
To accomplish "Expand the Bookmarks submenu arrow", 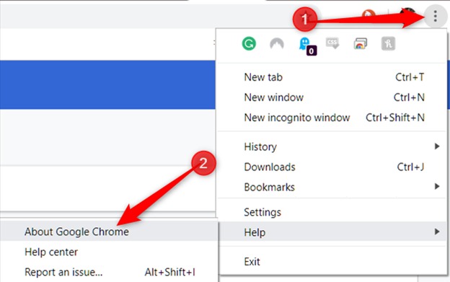I will click(x=436, y=187).
